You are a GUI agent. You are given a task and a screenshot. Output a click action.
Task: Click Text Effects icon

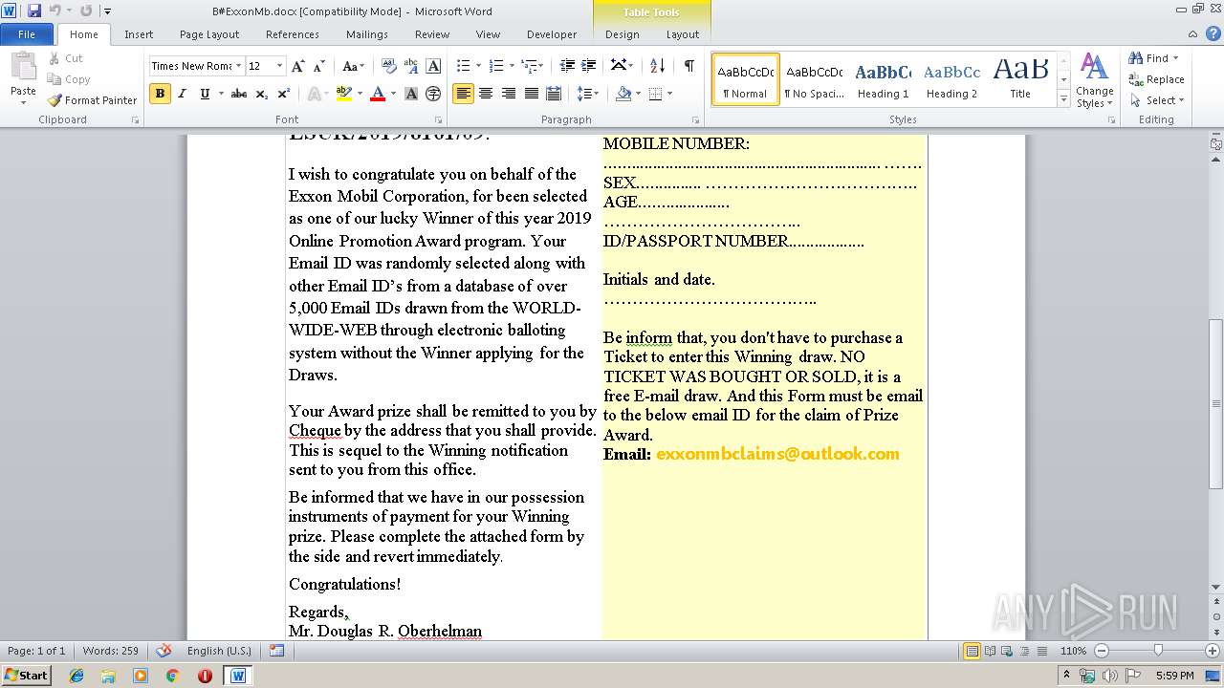tap(314, 94)
